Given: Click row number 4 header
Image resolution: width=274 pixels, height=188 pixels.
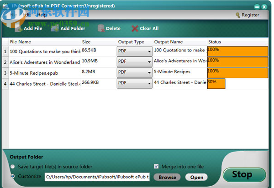Looking at the screenshot, I should tap(5, 84).
